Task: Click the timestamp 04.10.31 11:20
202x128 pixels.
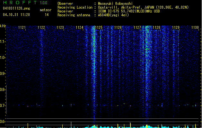Action: point(16,15)
